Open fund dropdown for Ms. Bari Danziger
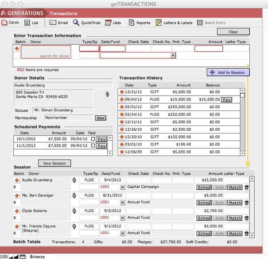Viewport: 268px width, 259px height. pyautogui.click(x=122, y=202)
